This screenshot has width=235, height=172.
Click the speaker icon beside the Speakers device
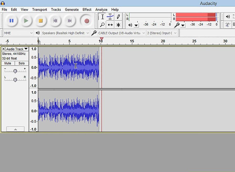38,33
